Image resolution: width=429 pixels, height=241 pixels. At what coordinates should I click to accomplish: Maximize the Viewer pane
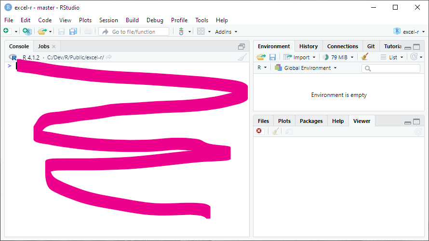[416, 122]
